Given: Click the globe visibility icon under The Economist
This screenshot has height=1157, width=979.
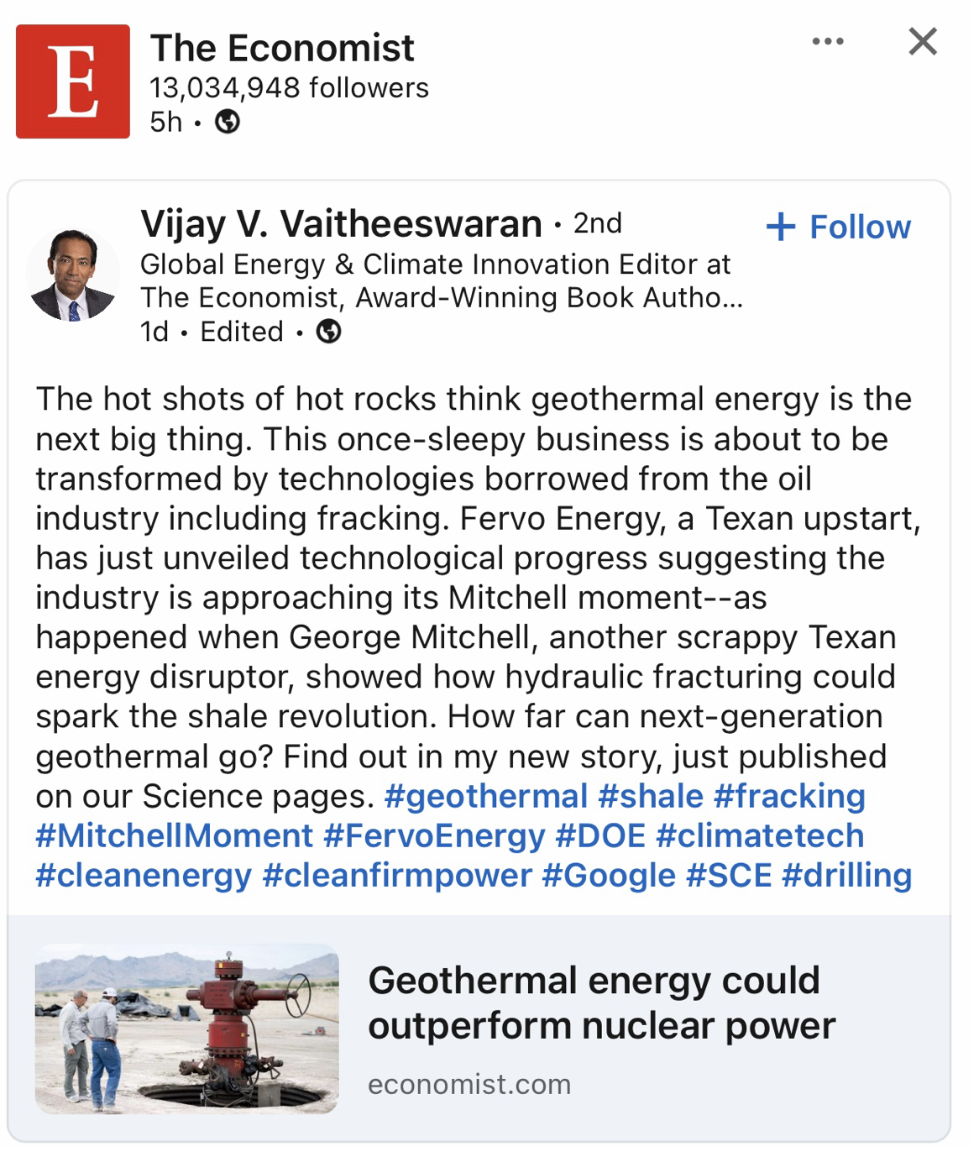Looking at the screenshot, I should coord(228,123).
